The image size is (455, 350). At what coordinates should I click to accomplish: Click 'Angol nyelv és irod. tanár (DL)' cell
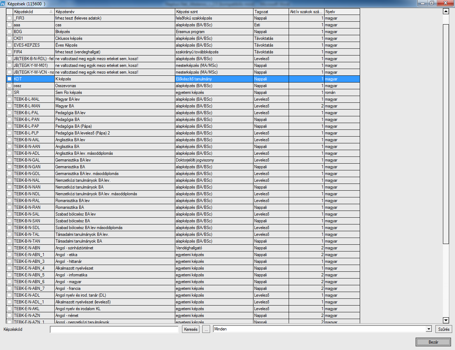coord(115,295)
